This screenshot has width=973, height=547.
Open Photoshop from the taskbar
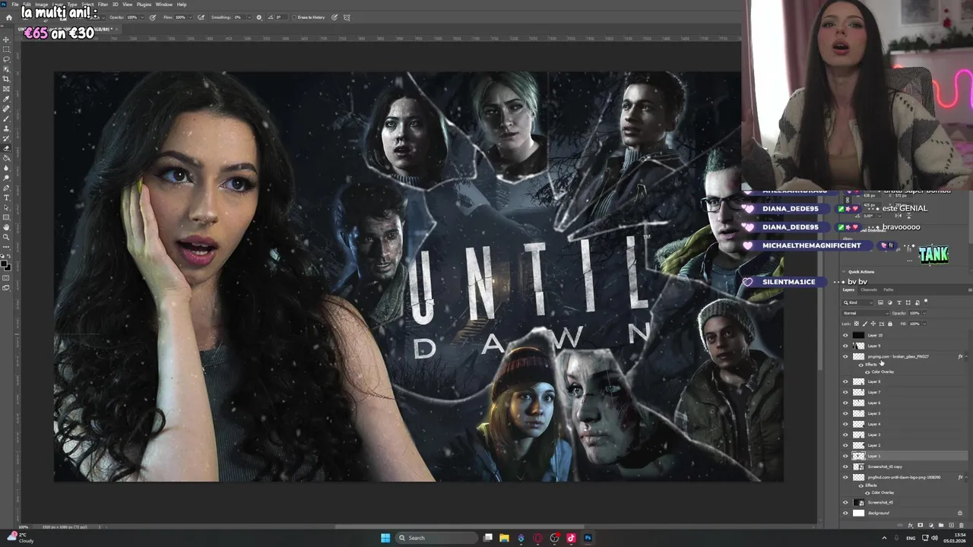[588, 538]
